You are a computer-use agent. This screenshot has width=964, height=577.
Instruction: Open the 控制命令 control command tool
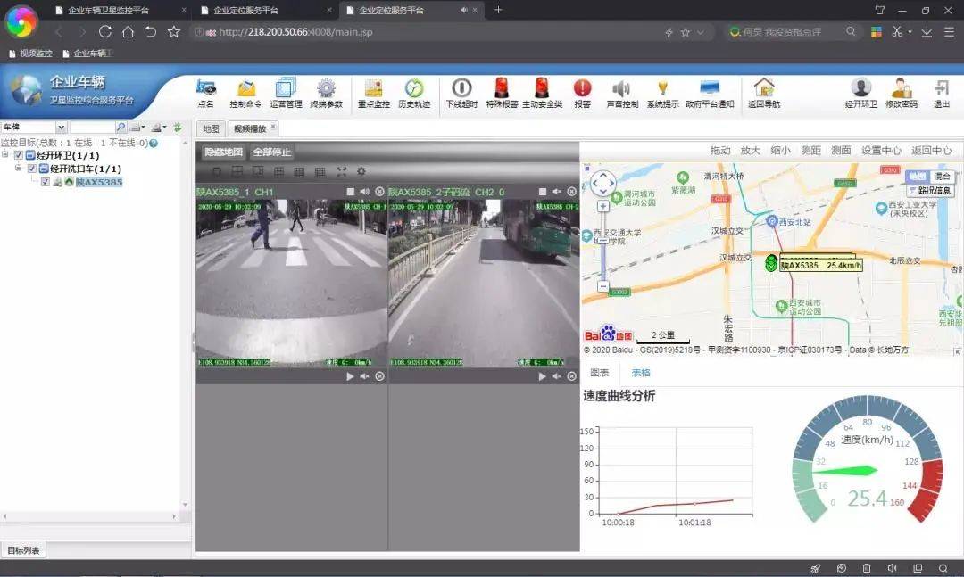(245, 89)
